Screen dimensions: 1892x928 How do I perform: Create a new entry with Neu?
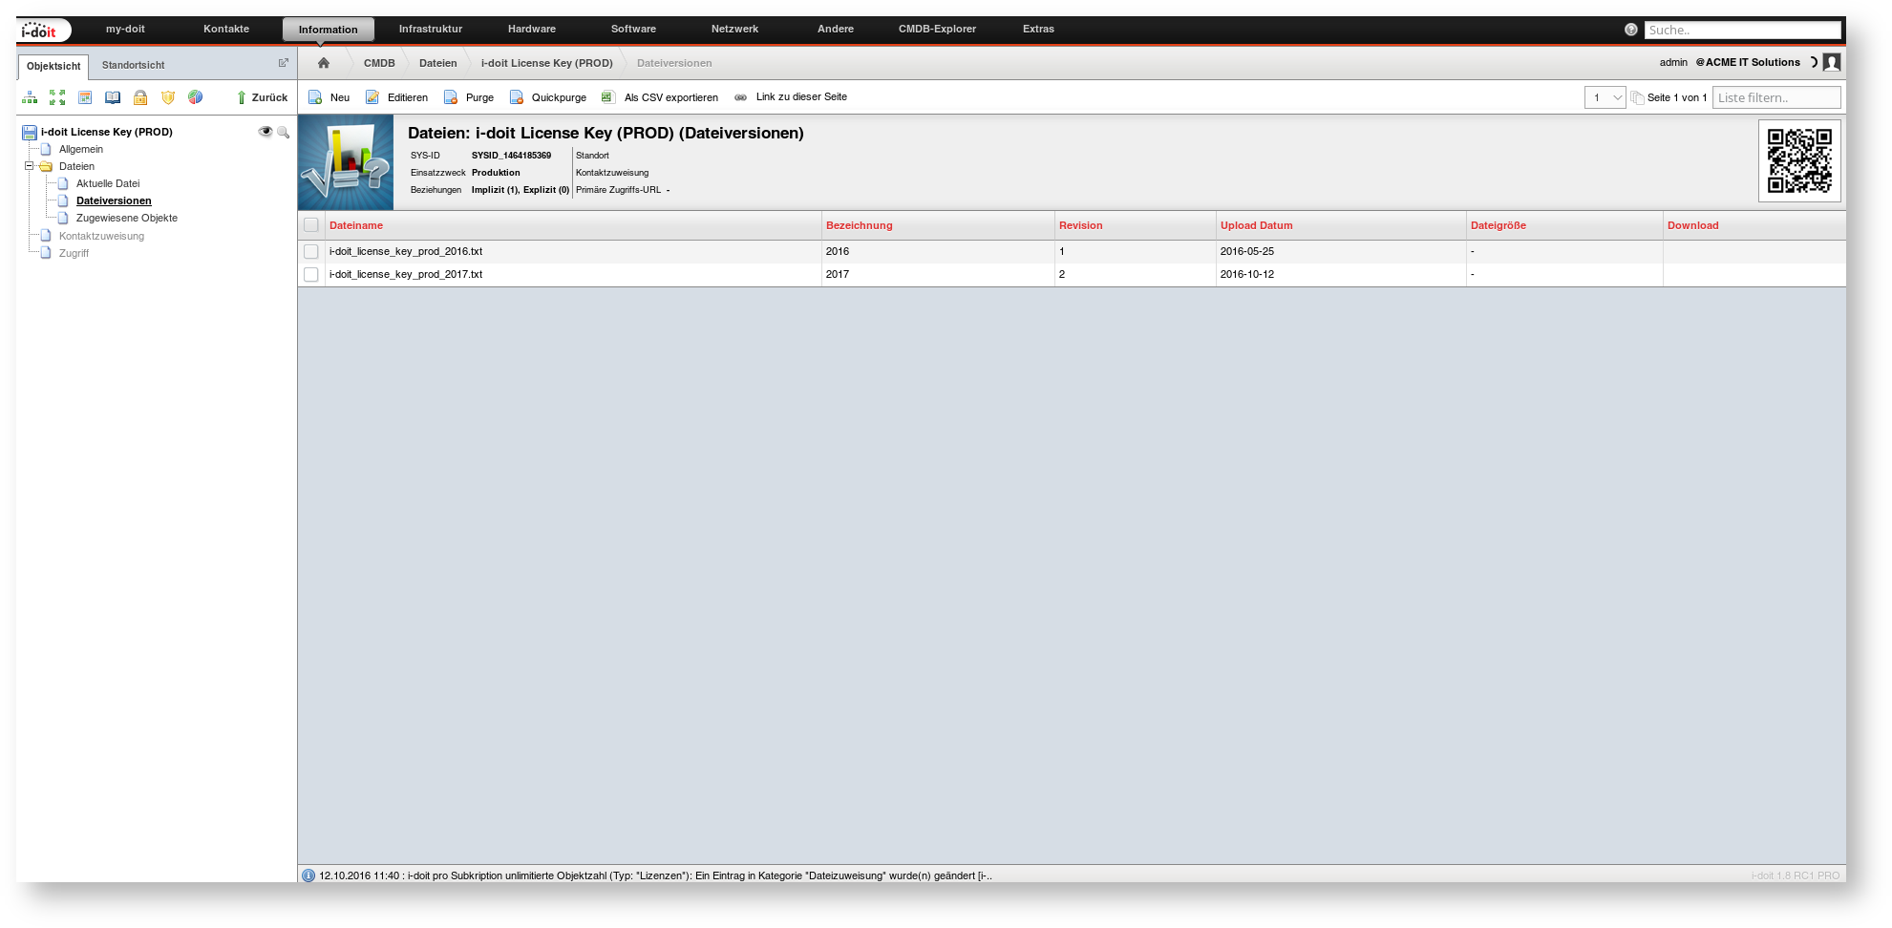[330, 97]
